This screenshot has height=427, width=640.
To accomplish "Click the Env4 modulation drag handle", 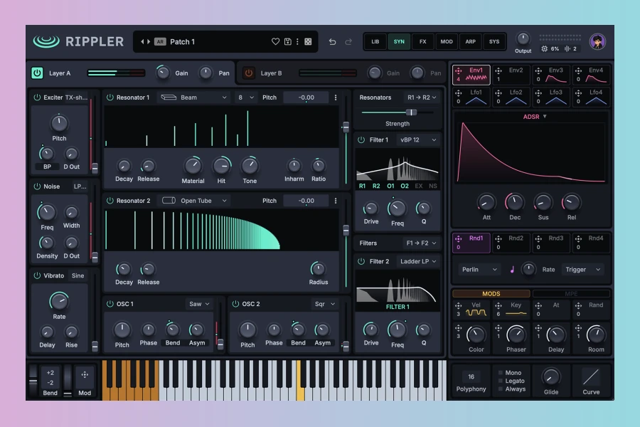I will point(578,70).
